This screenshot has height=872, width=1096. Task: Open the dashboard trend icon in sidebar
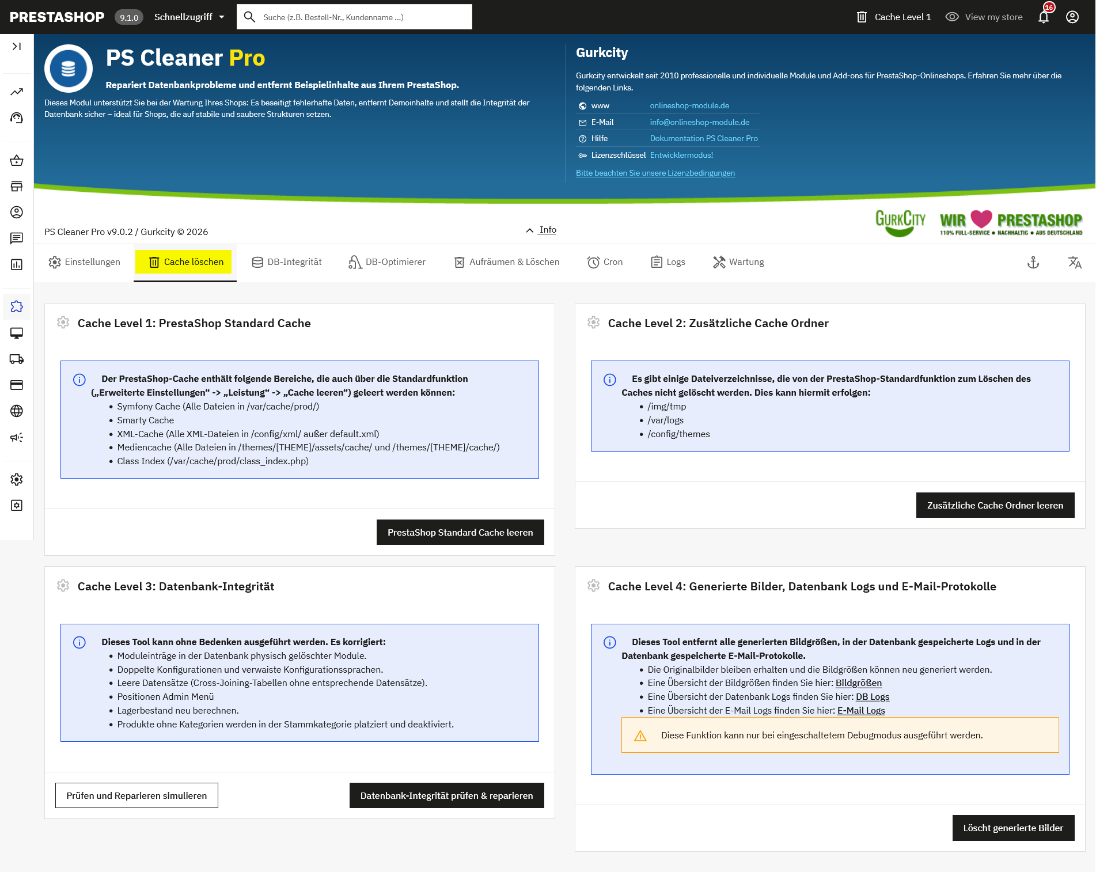17,92
